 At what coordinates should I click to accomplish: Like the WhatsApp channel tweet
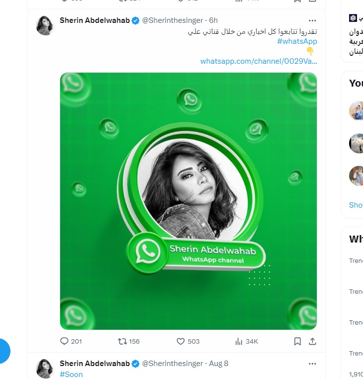click(x=181, y=341)
